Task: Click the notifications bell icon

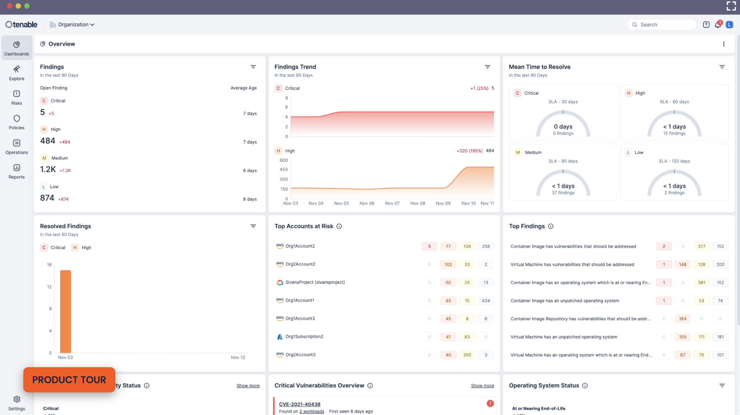Action: click(x=717, y=25)
